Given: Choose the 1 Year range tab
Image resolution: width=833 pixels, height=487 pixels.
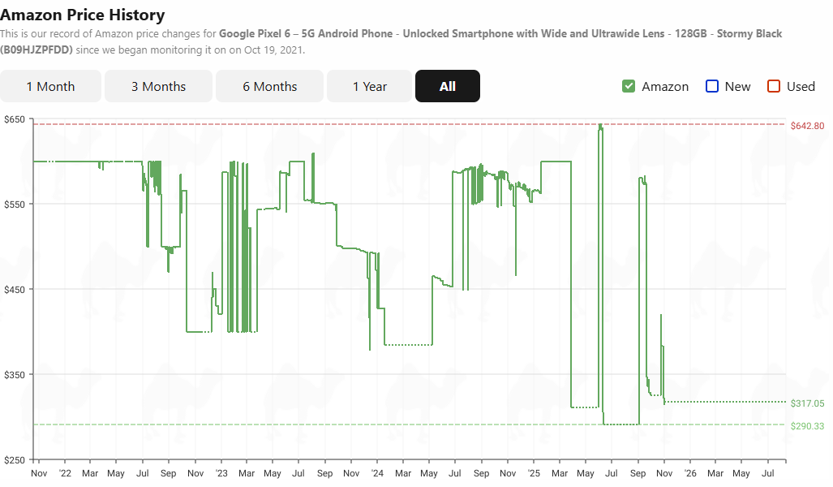Looking at the screenshot, I should [x=369, y=86].
